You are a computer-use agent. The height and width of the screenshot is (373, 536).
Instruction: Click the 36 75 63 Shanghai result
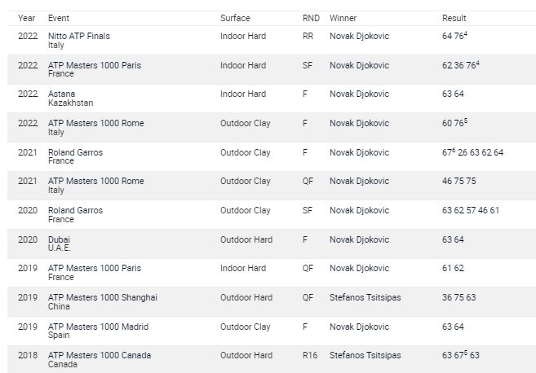458,297
